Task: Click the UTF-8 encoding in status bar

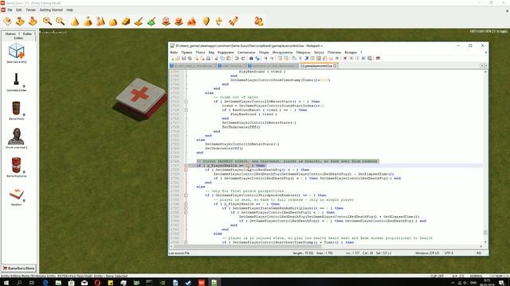Action: click(x=449, y=253)
